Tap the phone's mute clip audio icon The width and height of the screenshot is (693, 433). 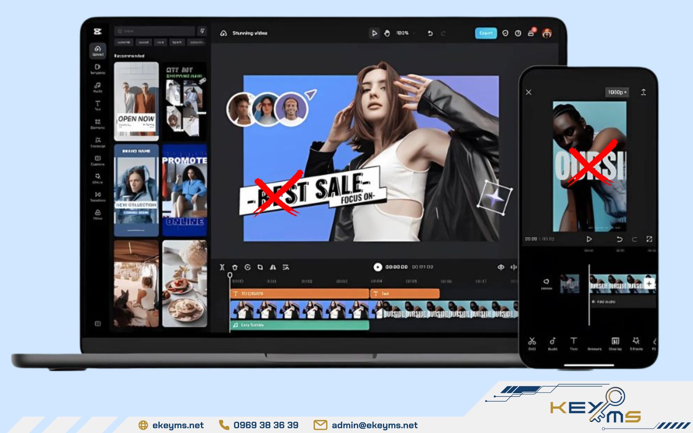pyautogui.click(x=546, y=283)
